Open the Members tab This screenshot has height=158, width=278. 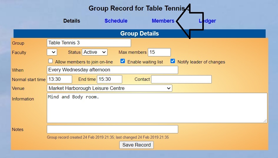pos(163,21)
